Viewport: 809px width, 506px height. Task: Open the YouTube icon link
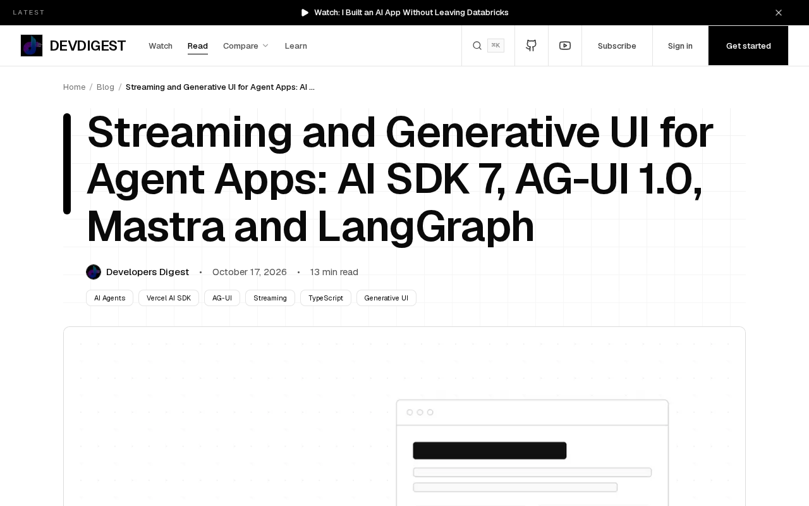point(565,46)
